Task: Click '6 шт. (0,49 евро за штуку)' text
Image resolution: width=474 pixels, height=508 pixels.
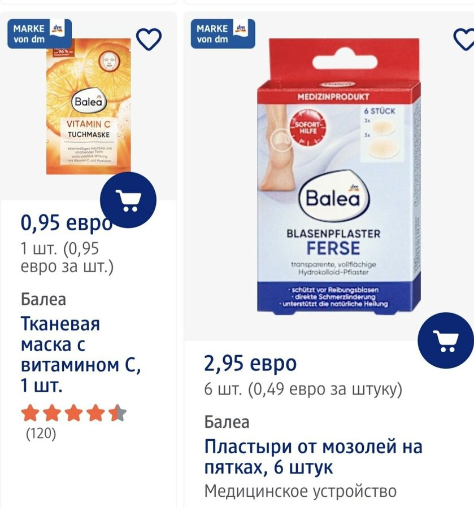Action: coord(303,389)
